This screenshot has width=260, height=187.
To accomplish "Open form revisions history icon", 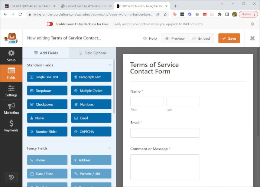I will (x=11, y=177).
